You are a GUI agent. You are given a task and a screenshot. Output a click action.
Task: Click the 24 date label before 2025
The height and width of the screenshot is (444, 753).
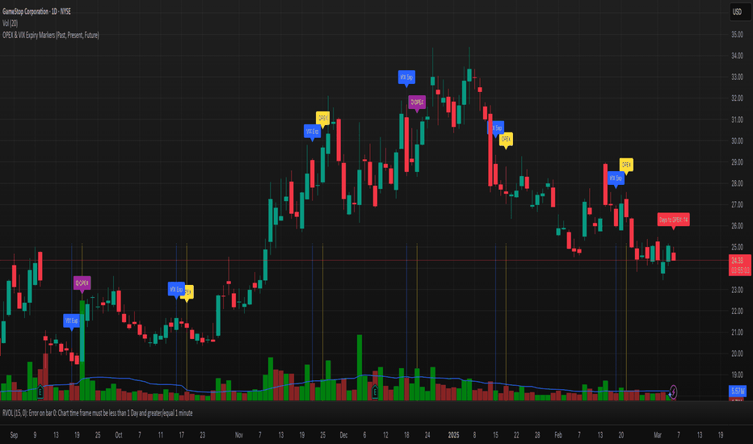click(x=427, y=435)
